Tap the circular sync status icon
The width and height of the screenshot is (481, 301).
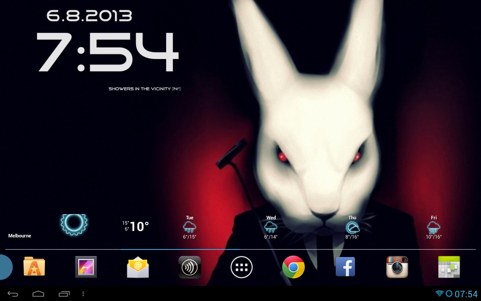449,293
